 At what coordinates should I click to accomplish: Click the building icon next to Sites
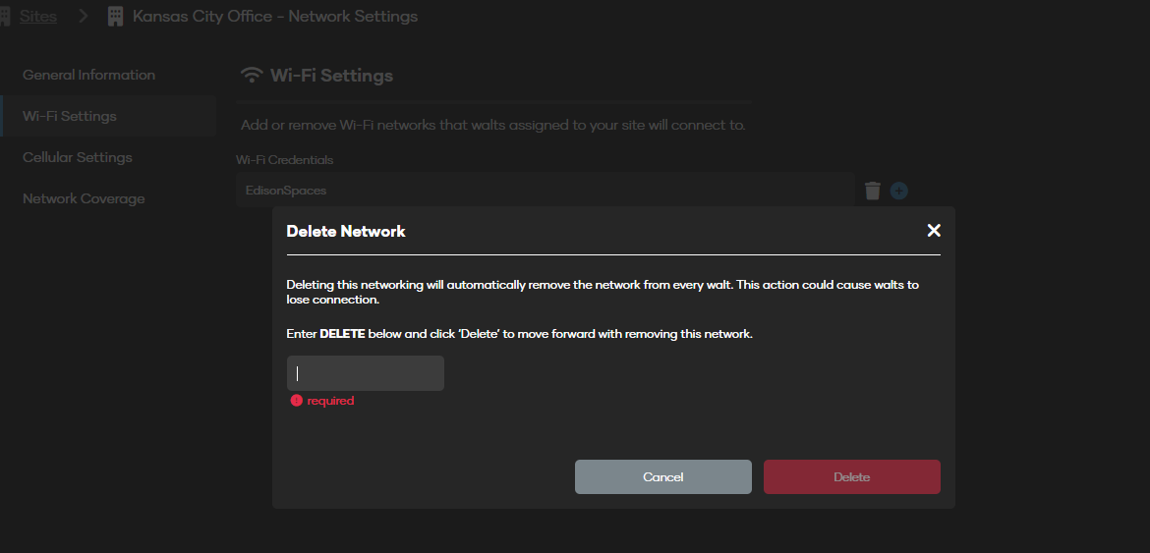tap(4, 16)
